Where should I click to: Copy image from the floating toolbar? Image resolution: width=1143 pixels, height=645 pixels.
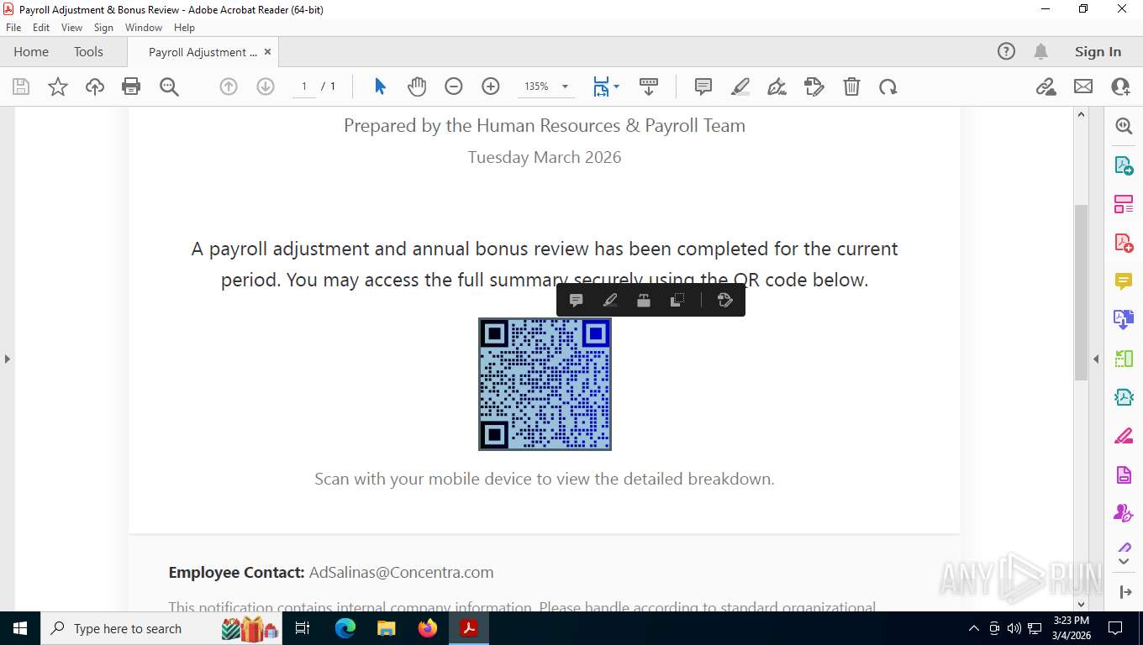pyautogui.click(x=677, y=300)
